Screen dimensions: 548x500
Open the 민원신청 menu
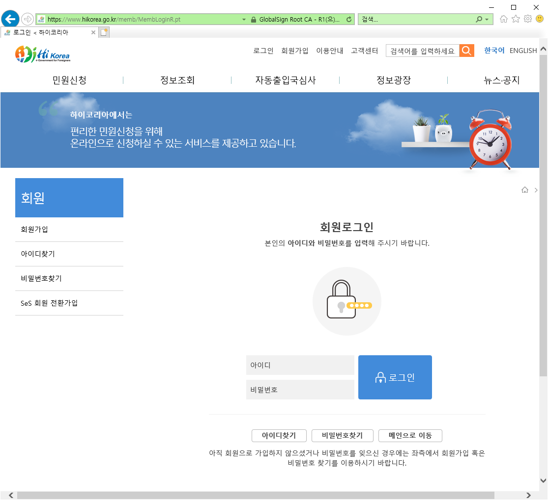pos(69,80)
